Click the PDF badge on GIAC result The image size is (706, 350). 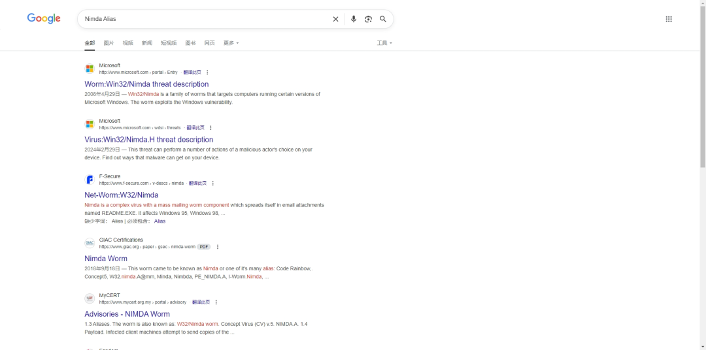(x=204, y=247)
